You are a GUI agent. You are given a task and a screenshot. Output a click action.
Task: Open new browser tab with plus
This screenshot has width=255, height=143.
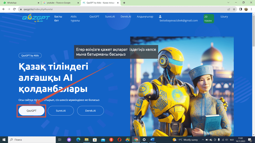124,3
